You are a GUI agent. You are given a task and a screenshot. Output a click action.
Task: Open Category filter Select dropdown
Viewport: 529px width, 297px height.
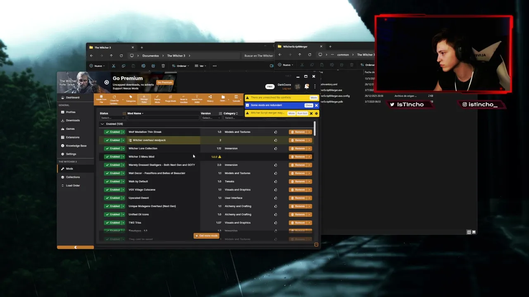[x=234, y=118]
